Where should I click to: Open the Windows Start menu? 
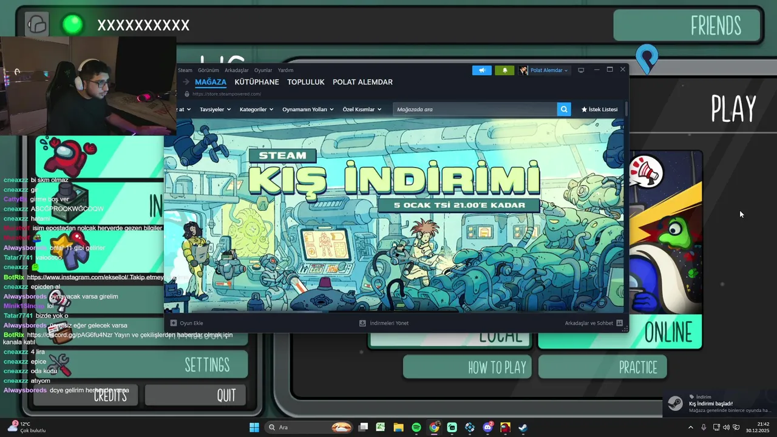(x=254, y=427)
